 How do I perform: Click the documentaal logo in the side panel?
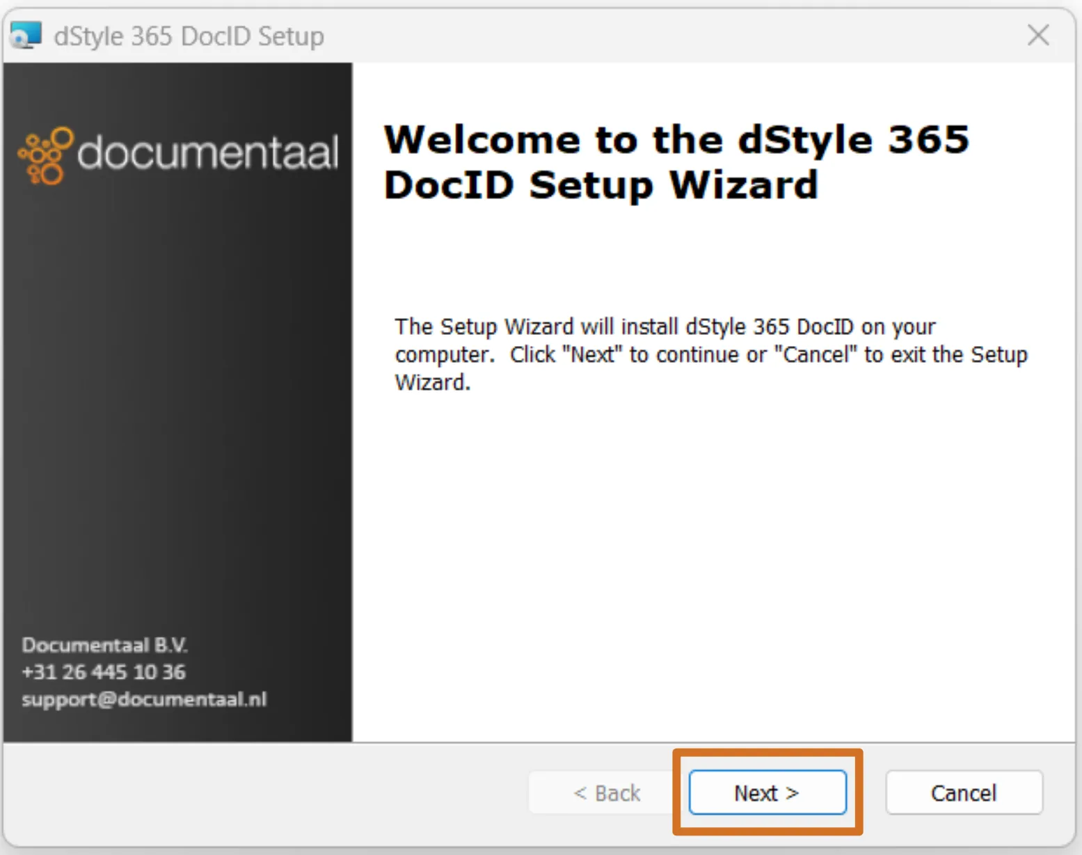tap(178, 155)
